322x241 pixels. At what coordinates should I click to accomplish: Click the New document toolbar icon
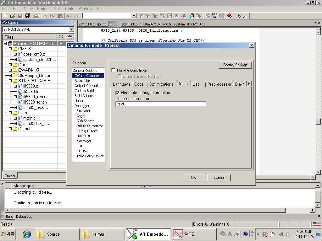click(6, 16)
